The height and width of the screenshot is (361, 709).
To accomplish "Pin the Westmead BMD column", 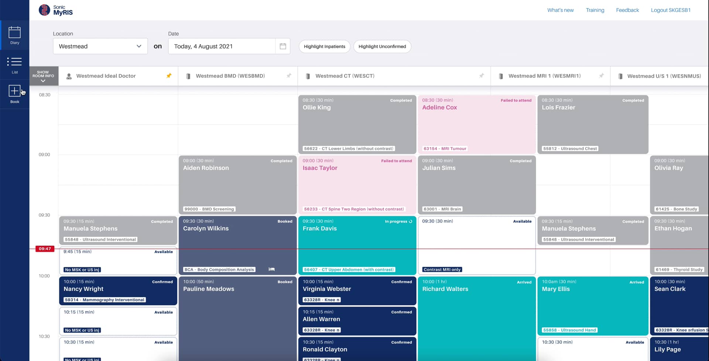I will tap(289, 76).
